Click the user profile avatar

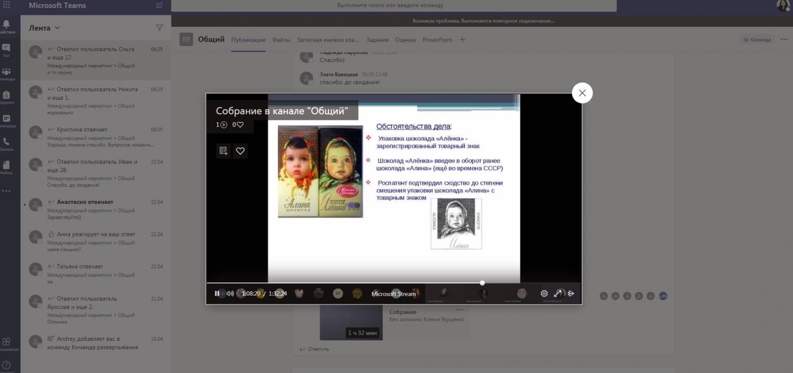[x=783, y=5]
